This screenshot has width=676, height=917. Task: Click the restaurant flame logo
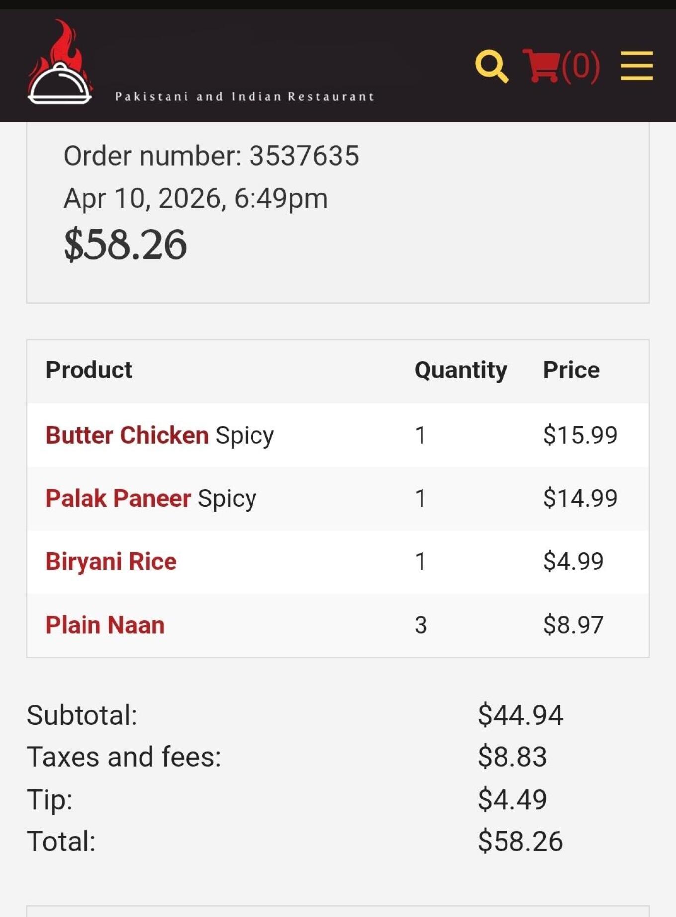pyautogui.click(x=60, y=63)
